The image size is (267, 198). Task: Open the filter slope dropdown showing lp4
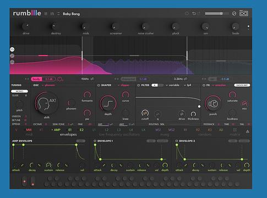point(188,85)
